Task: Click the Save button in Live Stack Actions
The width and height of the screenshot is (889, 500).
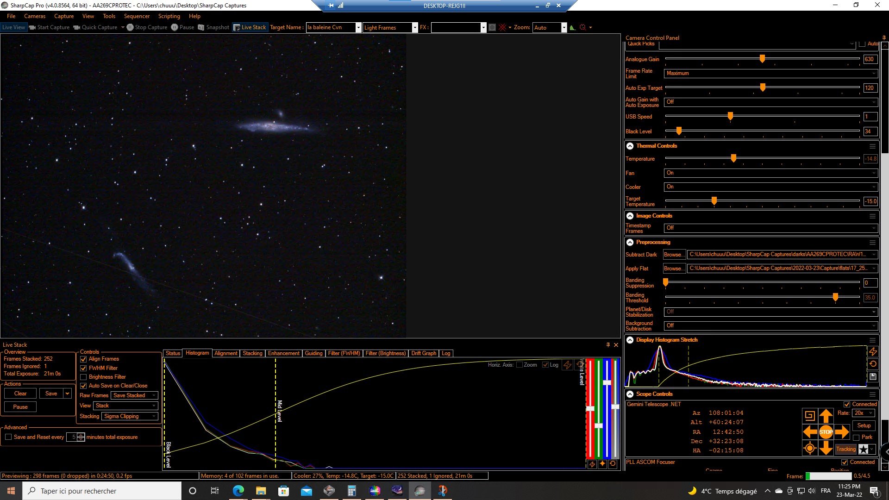Action: (51, 394)
